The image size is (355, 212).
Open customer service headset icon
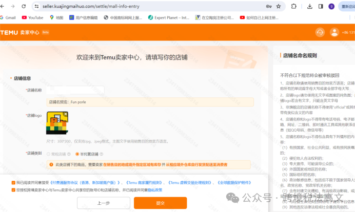(x=320, y=32)
